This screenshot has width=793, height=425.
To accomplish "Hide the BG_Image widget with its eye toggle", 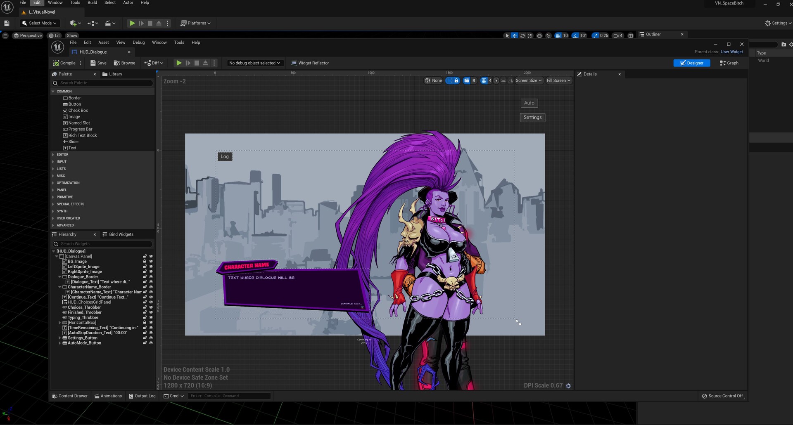I will [x=151, y=261].
